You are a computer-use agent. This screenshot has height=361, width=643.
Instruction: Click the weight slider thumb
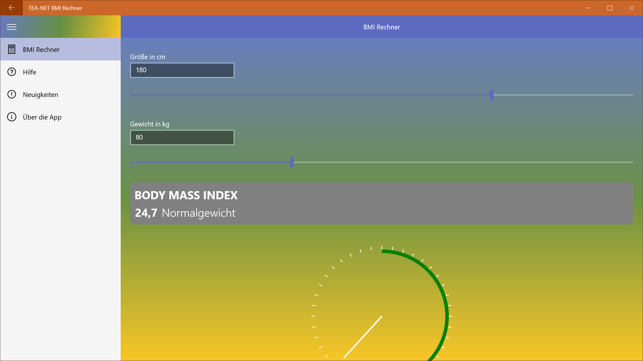292,162
